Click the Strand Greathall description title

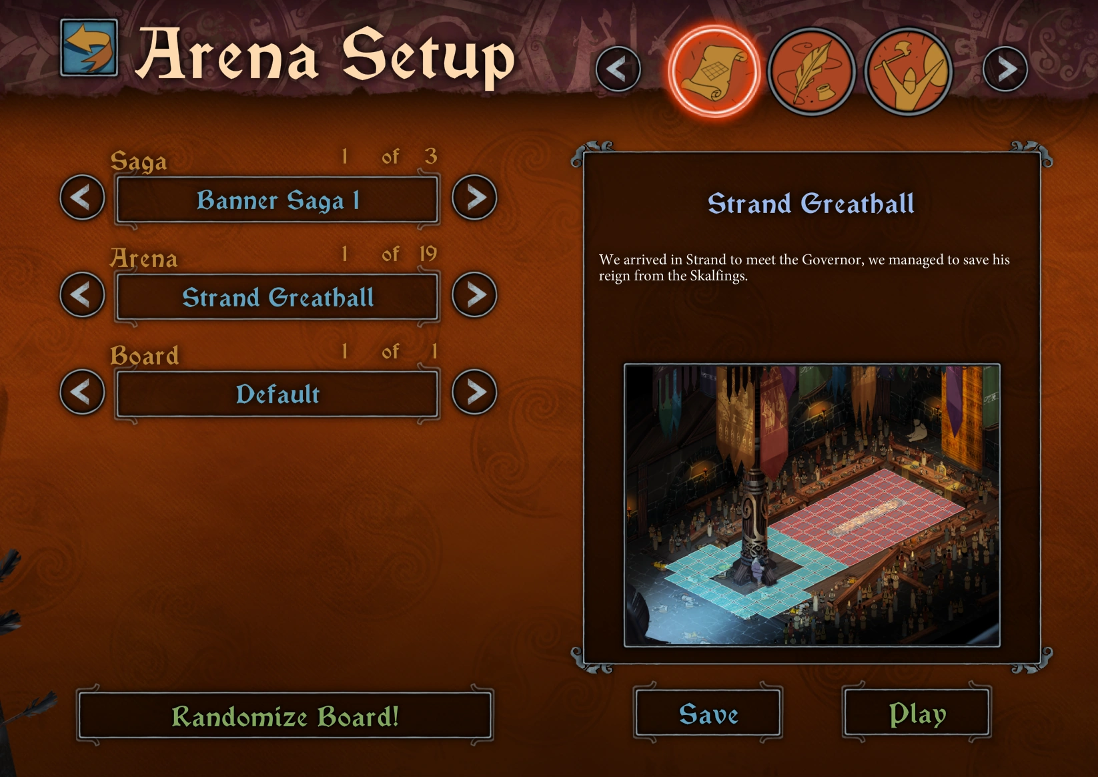click(x=811, y=204)
